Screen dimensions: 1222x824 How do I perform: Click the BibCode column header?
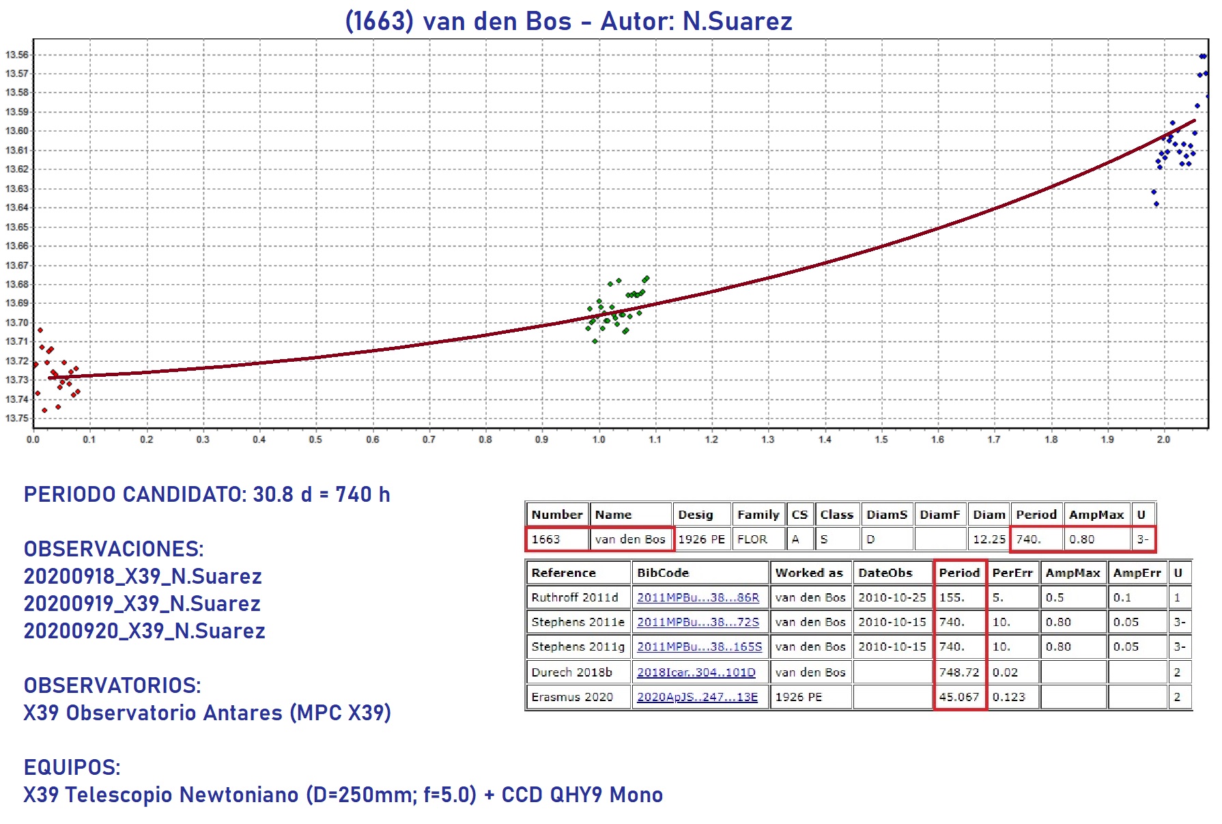tap(663, 573)
